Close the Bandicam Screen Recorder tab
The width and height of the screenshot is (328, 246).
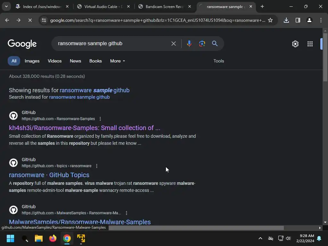pyautogui.click(x=190, y=6)
